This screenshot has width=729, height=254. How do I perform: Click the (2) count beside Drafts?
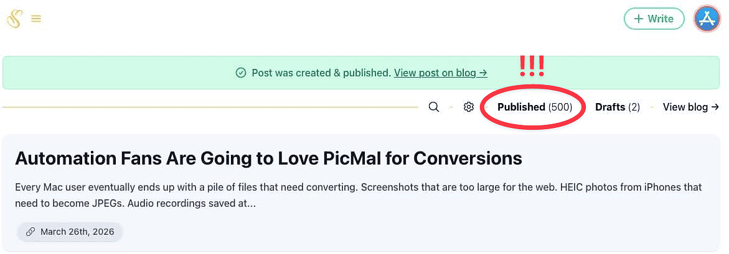tap(634, 107)
